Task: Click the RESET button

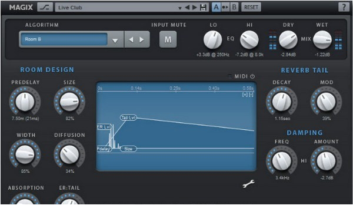Action: coord(251,7)
